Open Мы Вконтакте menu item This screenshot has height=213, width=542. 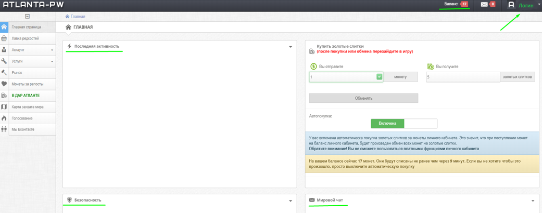pos(28,129)
